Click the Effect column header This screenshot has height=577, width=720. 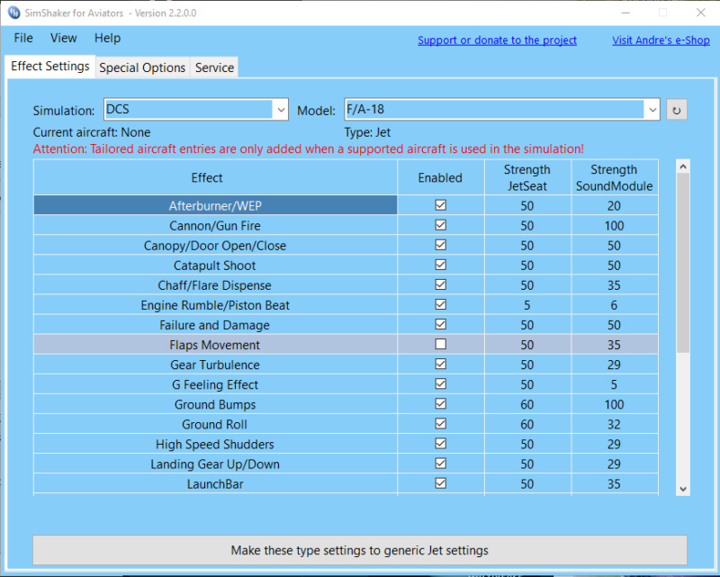[x=215, y=177]
